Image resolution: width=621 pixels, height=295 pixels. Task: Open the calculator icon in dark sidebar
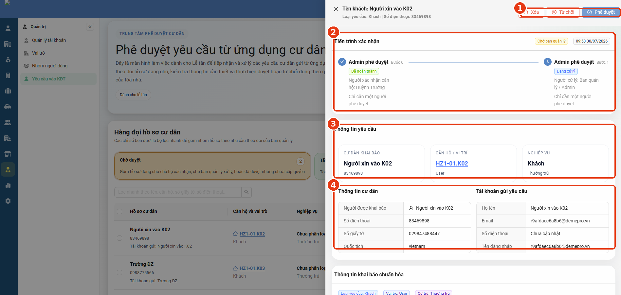pos(8,76)
